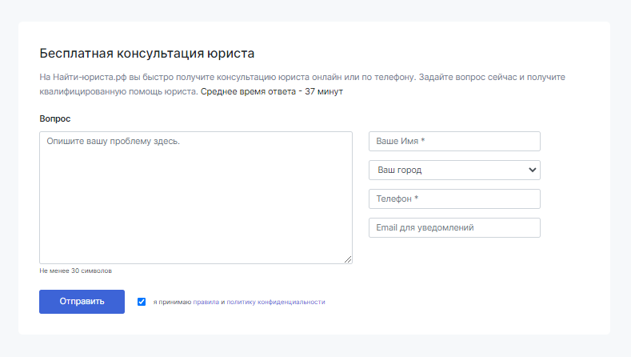Open the политику конфиденциальности link

(276, 302)
